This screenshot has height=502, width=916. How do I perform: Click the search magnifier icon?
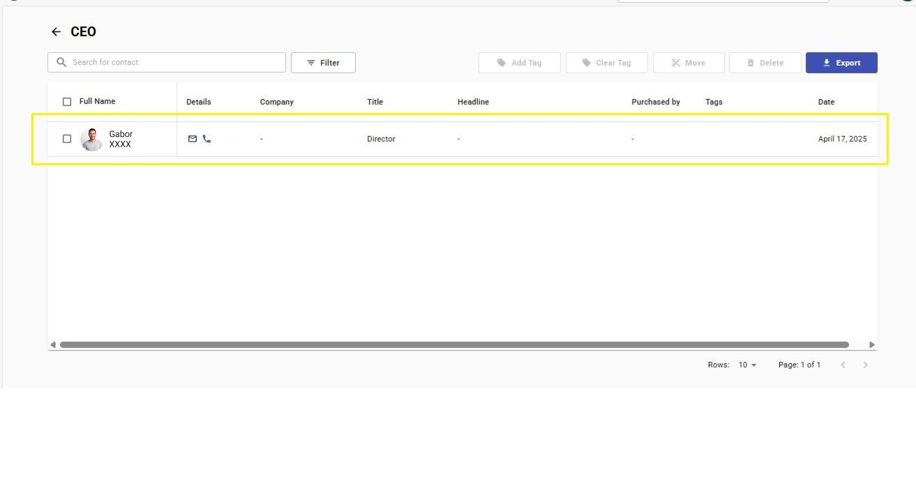[x=61, y=62]
